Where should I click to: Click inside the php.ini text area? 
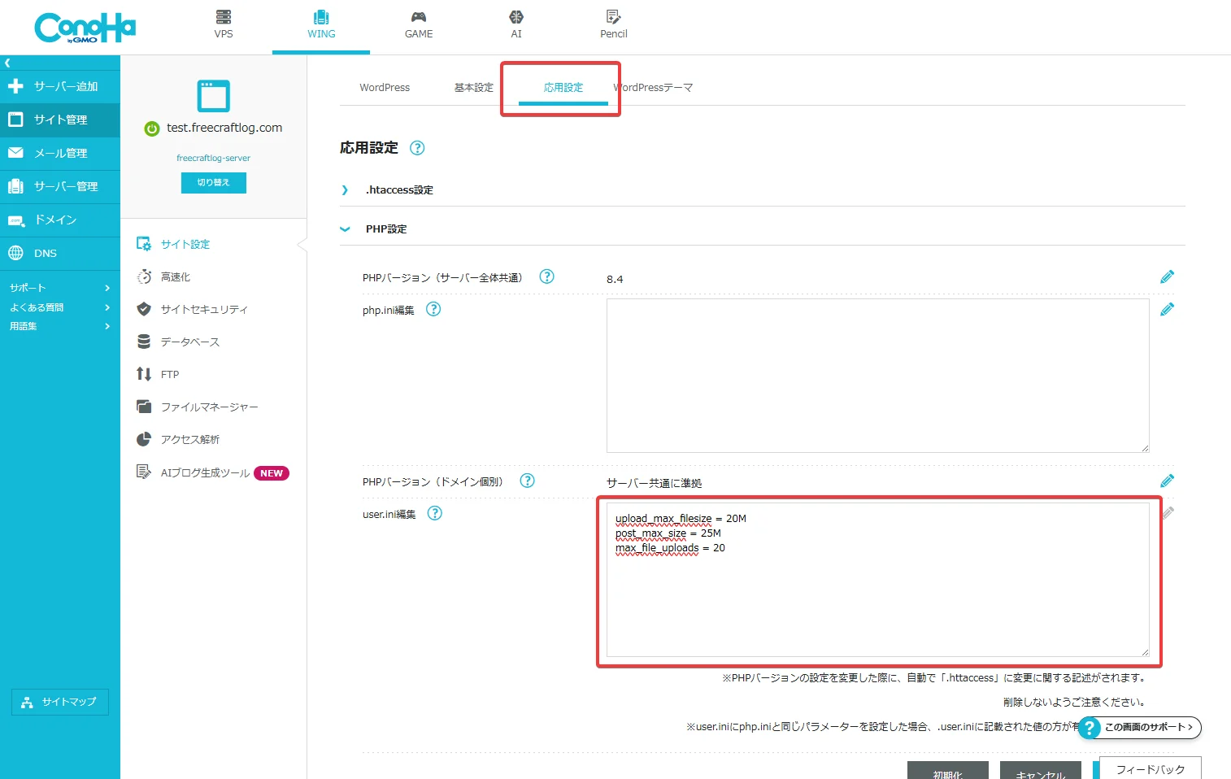(x=877, y=376)
